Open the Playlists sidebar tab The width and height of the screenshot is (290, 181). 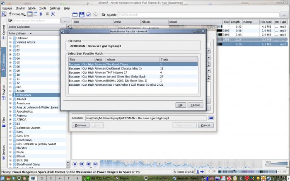(x=3, y=92)
